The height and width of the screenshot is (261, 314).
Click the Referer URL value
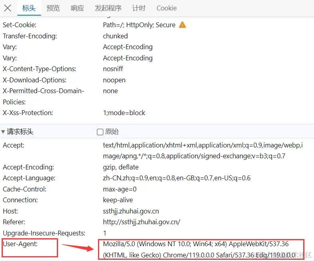142,222
